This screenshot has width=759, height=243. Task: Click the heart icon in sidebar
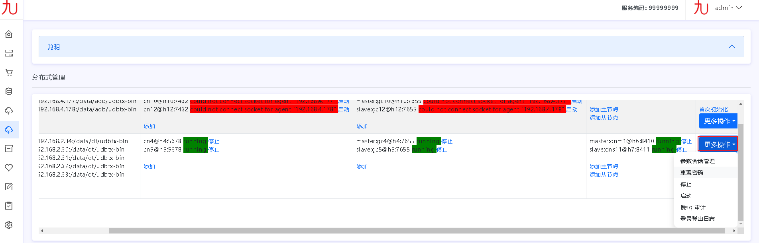tap(9, 168)
